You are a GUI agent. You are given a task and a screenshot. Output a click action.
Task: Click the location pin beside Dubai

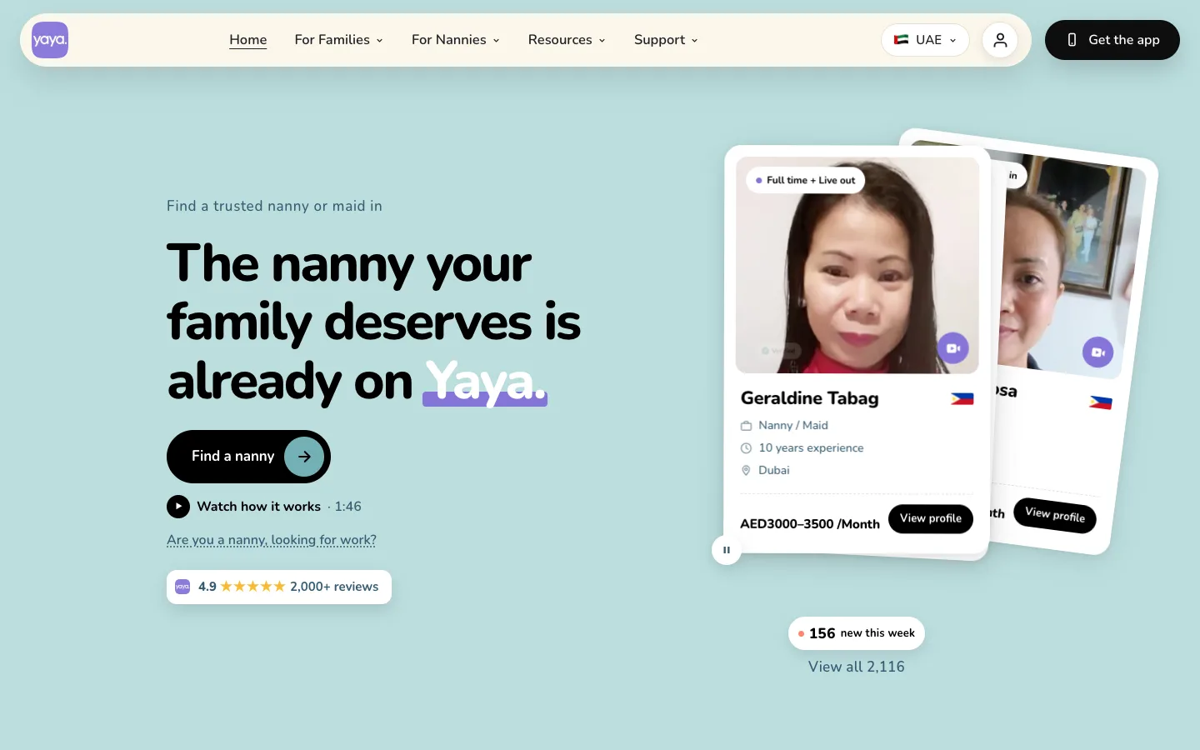(746, 471)
